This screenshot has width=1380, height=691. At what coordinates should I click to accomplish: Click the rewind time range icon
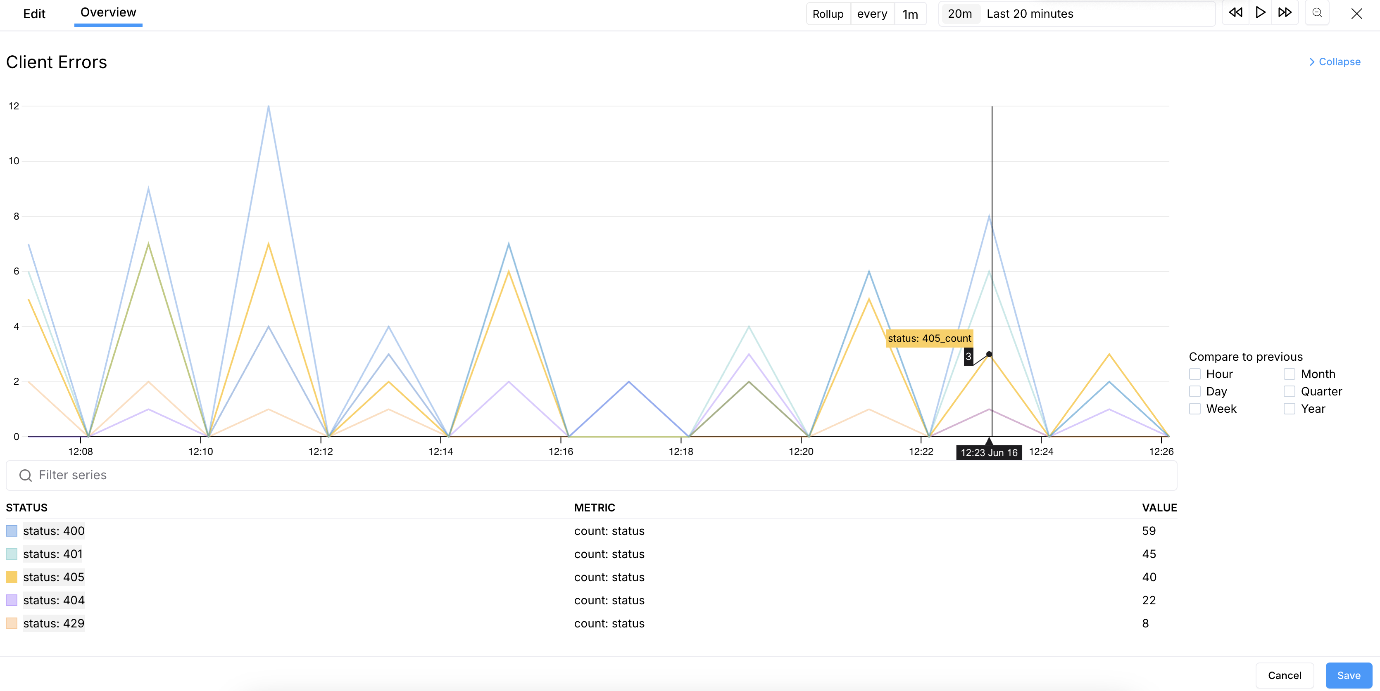1235,13
